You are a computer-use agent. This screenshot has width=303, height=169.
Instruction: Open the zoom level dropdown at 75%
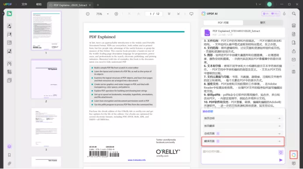coord(107,14)
